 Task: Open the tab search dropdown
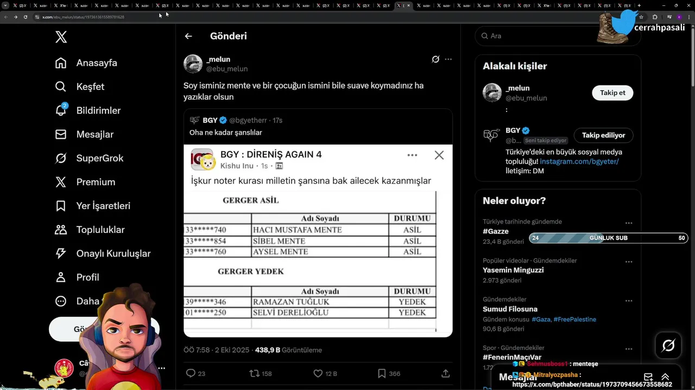5,5
